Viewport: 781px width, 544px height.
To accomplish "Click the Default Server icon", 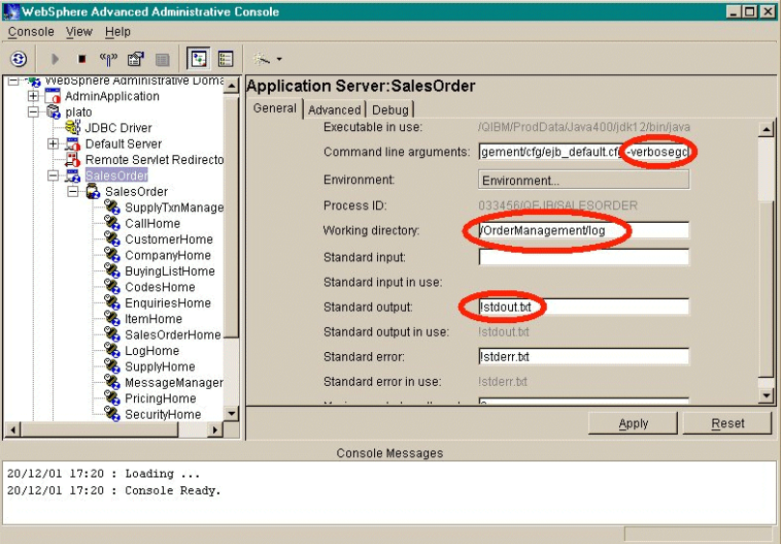I will point(72,144).
